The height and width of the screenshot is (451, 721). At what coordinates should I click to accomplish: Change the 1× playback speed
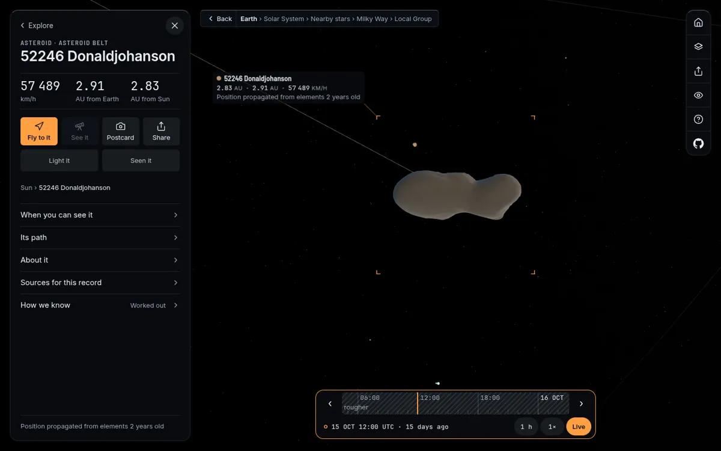tap(552, 427)
